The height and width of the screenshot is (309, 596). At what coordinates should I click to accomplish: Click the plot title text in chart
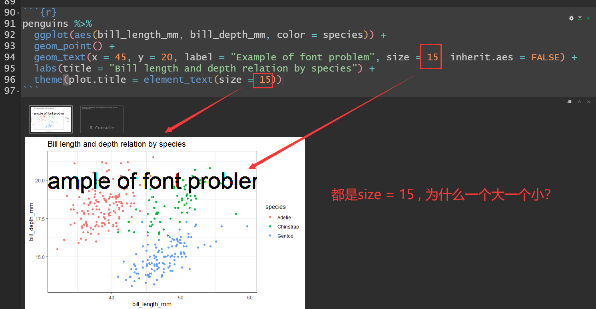pyautogui.click(x=116, y=144)
